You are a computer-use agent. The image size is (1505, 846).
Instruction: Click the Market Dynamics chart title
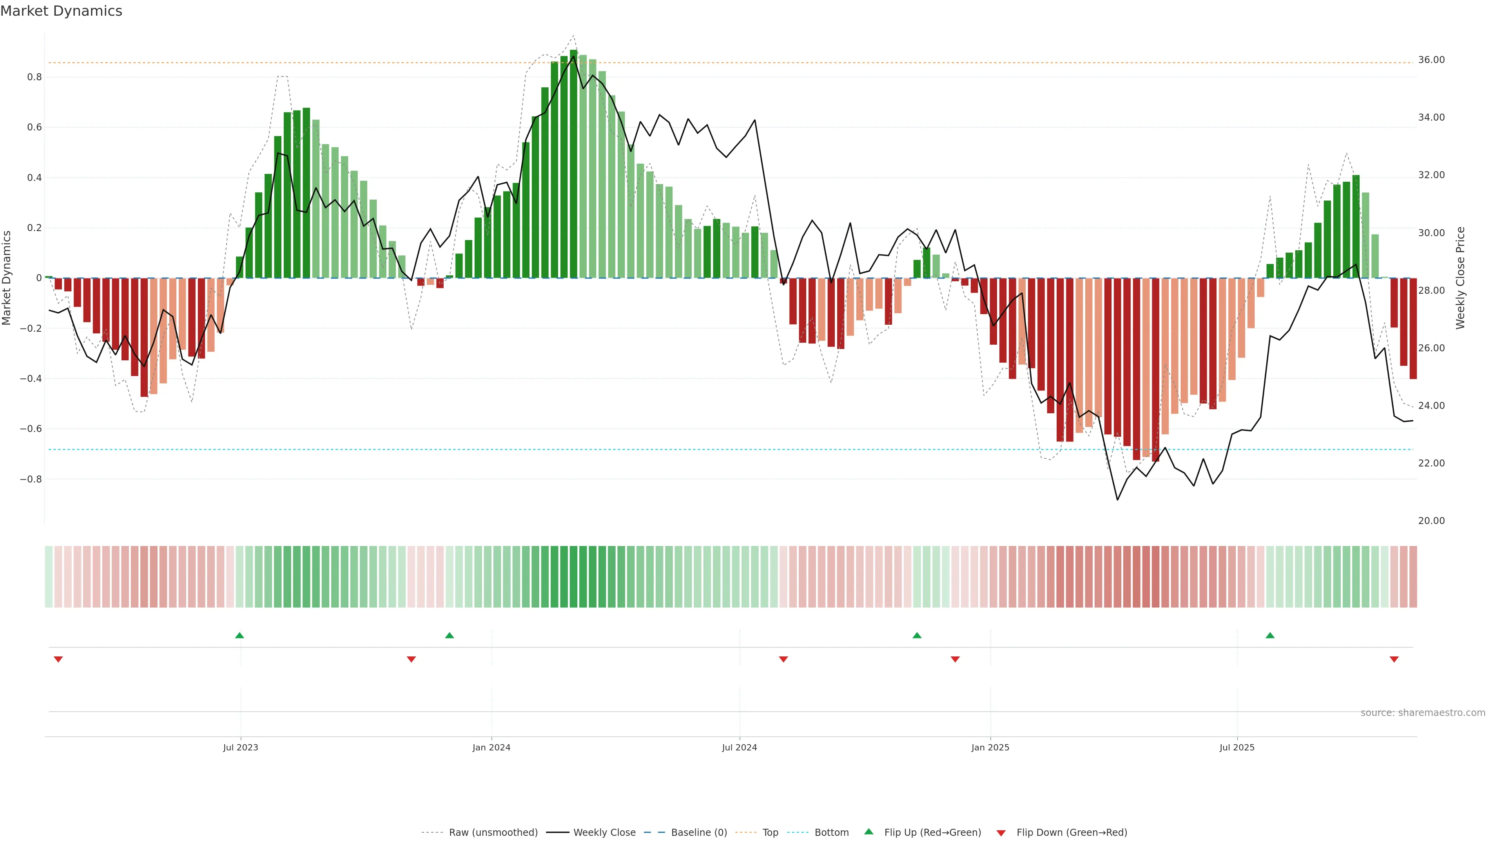point(62,11)
